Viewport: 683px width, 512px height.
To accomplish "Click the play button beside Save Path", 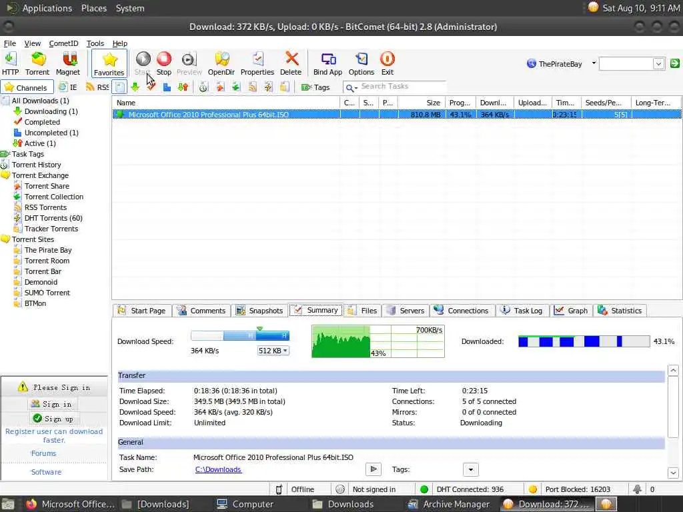I will [374, 469].
